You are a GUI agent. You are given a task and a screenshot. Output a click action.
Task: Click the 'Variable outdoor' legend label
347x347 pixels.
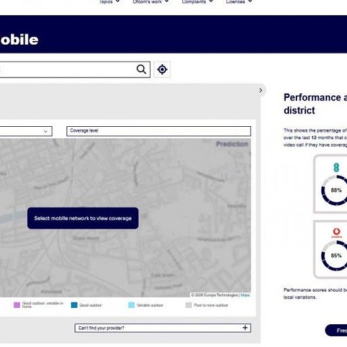coord(150,305)
